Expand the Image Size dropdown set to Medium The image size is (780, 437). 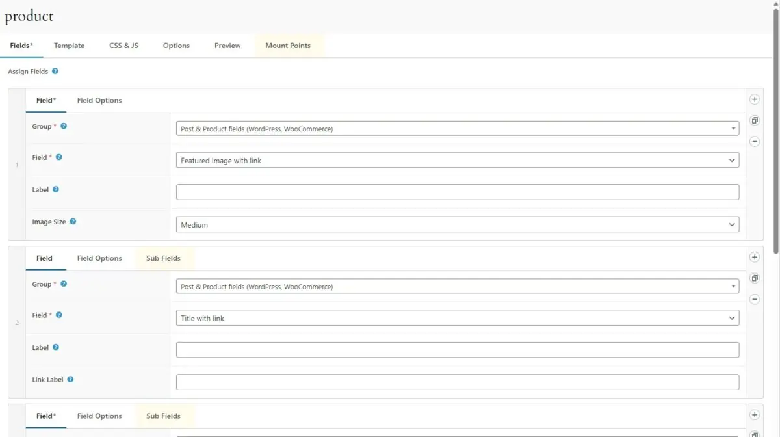tap(457, 224)
